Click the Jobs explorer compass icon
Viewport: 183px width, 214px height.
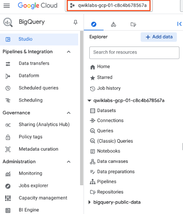8,186
